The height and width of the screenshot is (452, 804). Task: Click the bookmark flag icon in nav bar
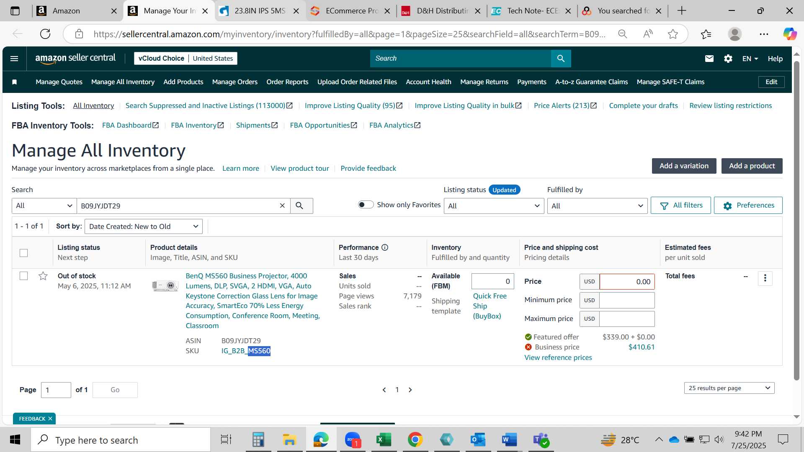[14, 82]
